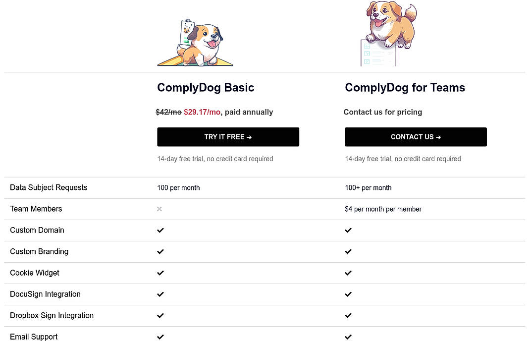Click the gray X in the Team Members row
Screen dimensions: 530x347
tap(159, 209)
